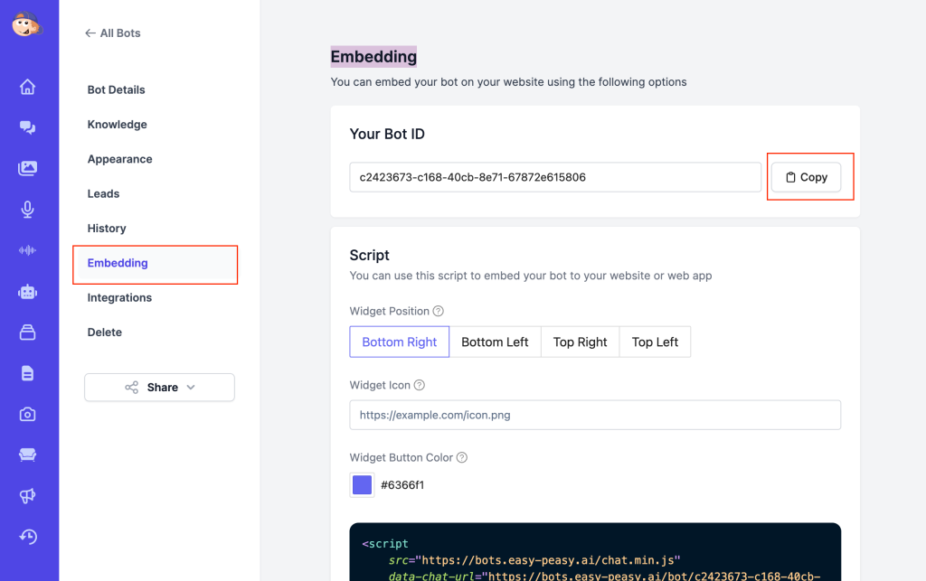Screen dimensions: 926x581
Task: Choose Top Right widget position
Action: [x=580, y=342]
